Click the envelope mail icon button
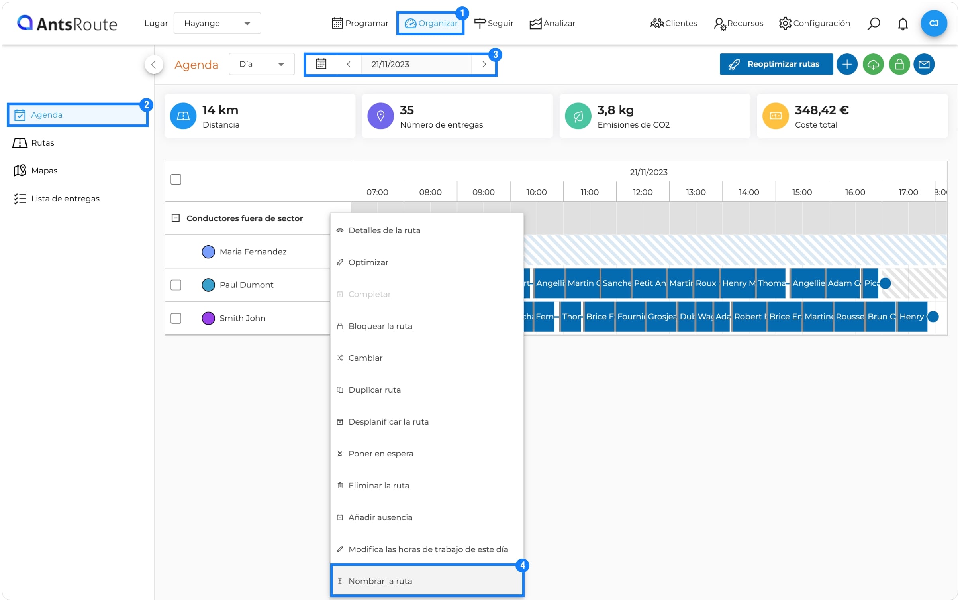Viewport: 960px width, 602px height. [x=924, y=64]
